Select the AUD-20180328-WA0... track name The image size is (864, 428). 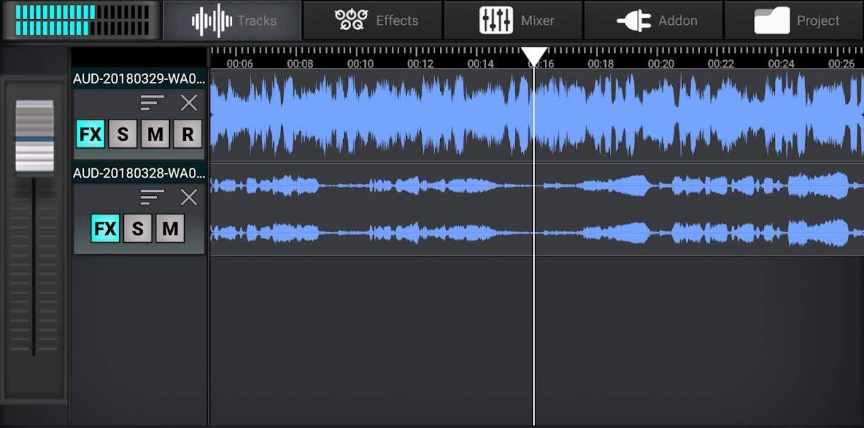(139, 173)
